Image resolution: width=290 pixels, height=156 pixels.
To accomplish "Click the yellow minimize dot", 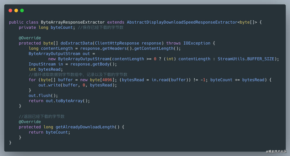I will click(16, 10).
